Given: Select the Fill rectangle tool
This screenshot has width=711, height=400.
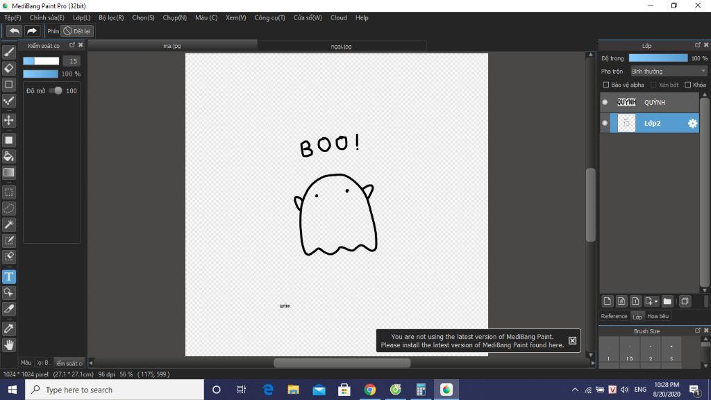Looking at the screenshot, I should tap(8, 140).
